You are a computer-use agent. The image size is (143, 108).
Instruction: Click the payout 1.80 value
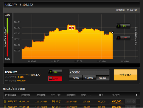point(21,77)
